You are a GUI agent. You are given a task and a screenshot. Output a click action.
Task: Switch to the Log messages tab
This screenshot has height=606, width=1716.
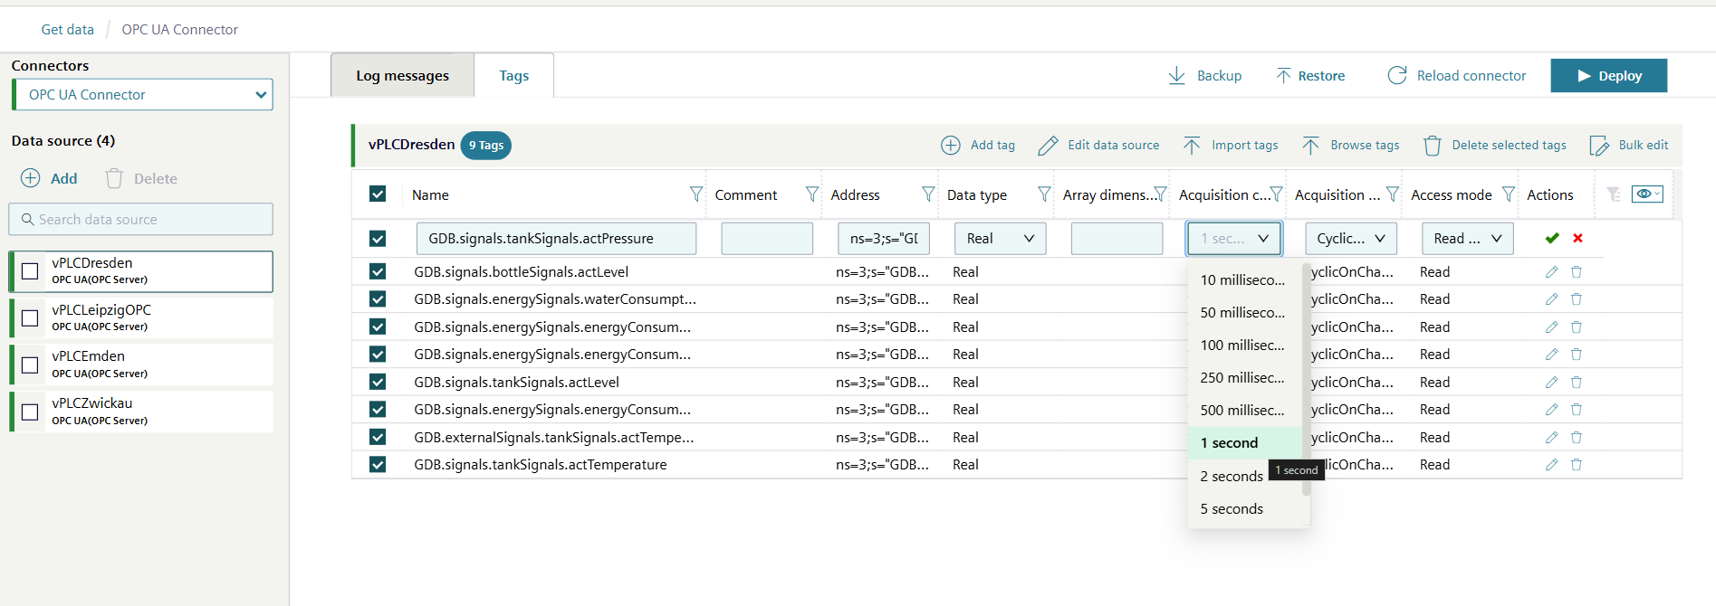[x=402, y=76]
